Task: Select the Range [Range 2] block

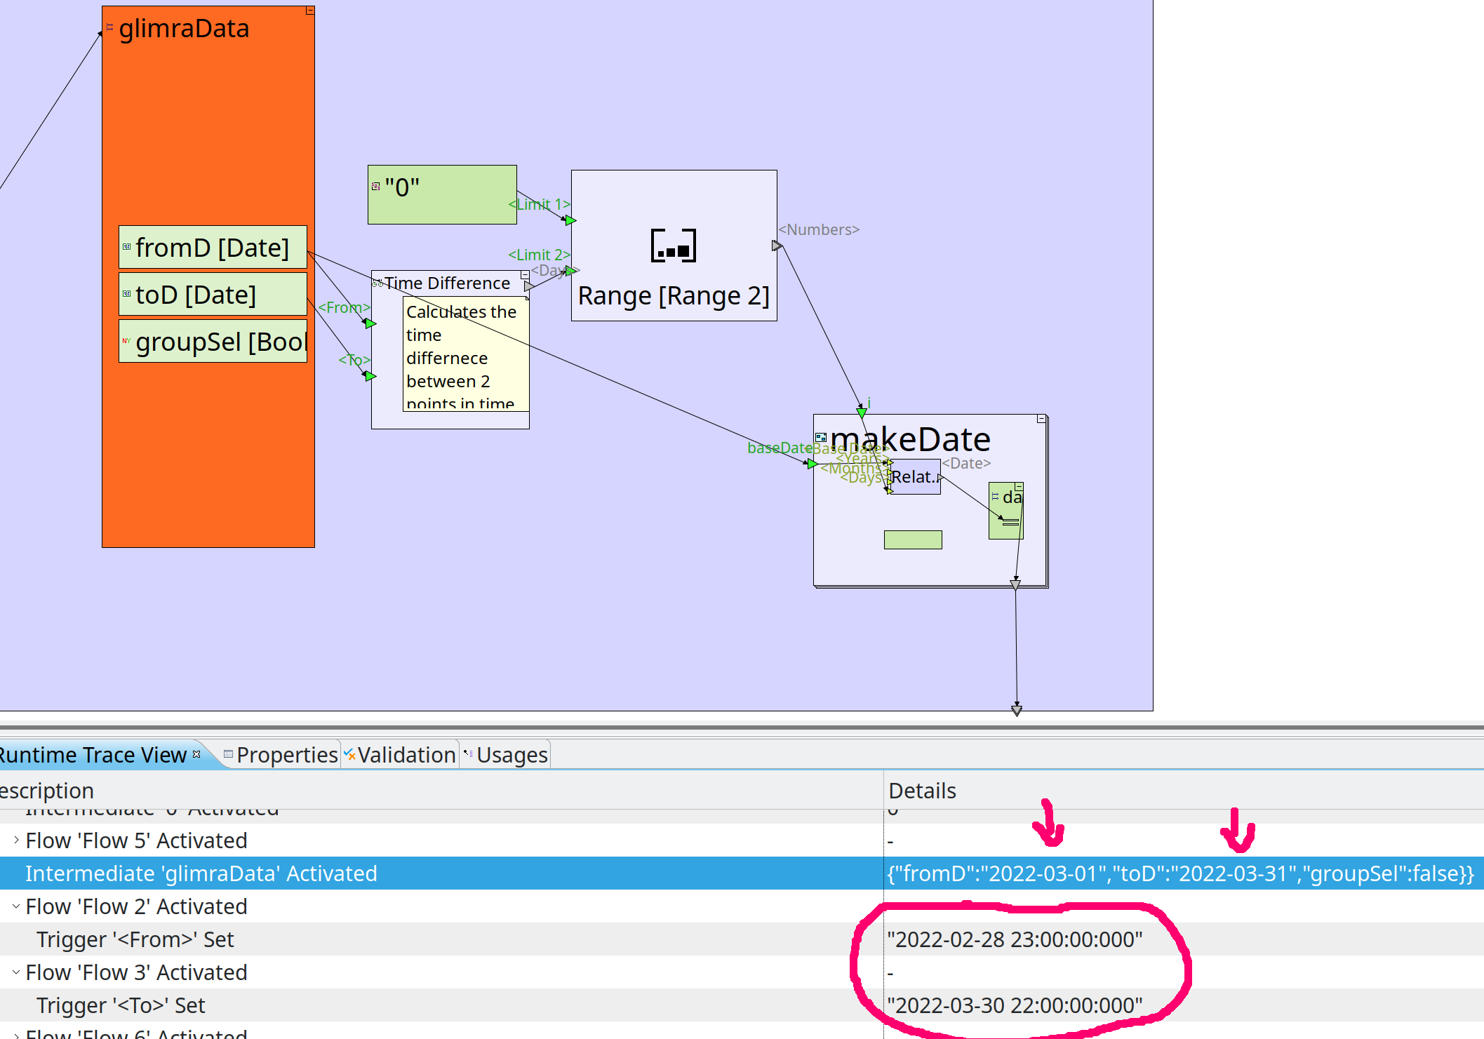Action: [x=674, y=246]
